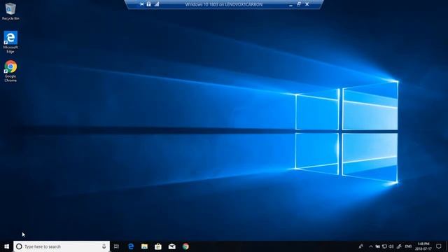
Task: Open the Mail app from the taskbar
Action: click(171, 246)
